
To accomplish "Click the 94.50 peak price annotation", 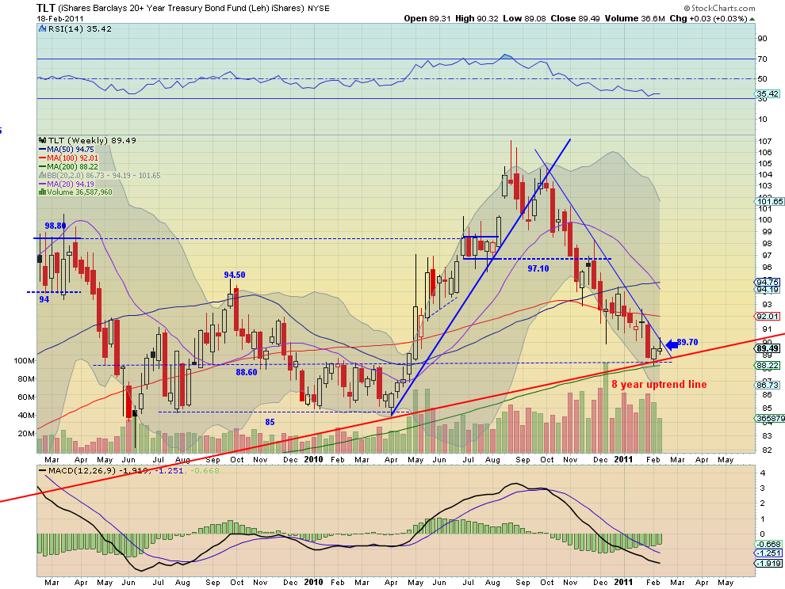I will [x=234, y=275].
